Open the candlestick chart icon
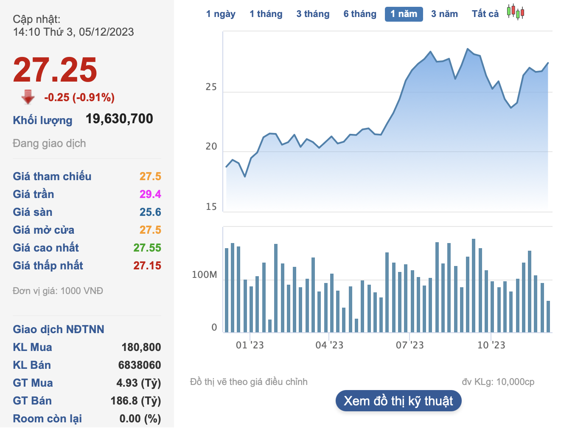561x430 pixels. [516, 12]
